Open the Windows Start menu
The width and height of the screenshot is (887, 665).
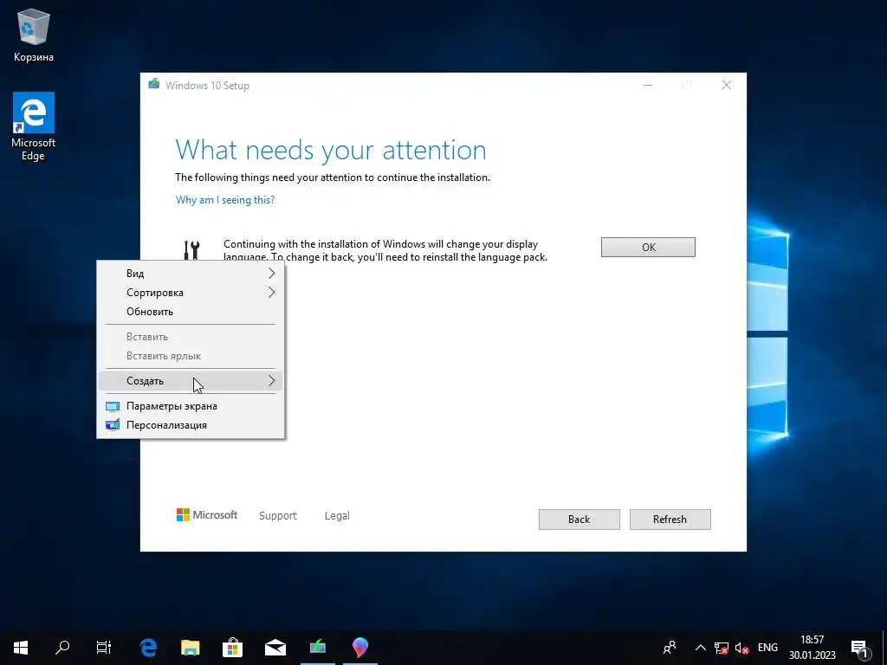(21, 647)
